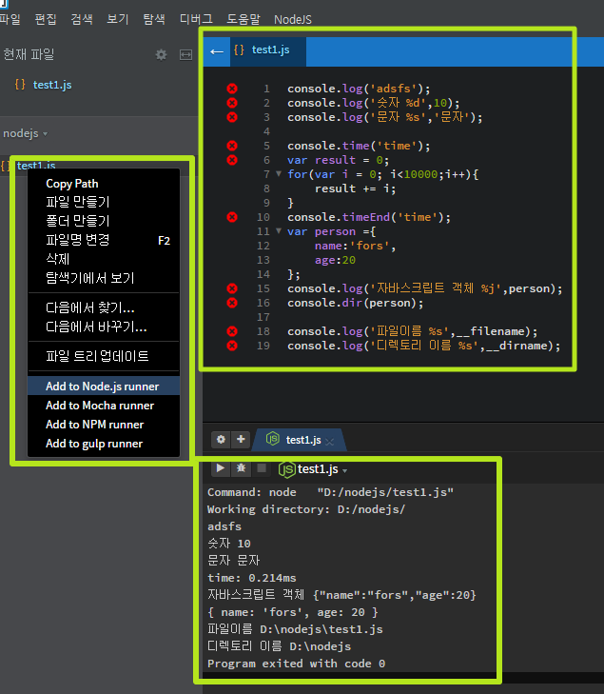Image resolution: width=604 pixels, height=694 pixels.
Task: Select test1.js in 현재 파일 list
Action: coord(52,85)
